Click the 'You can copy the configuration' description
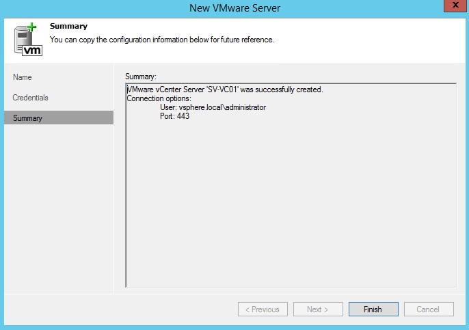469x330 pixels. [x=162, y=40]
